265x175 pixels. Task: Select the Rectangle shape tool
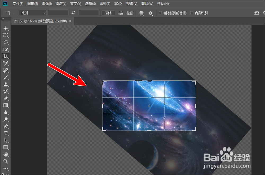pos(6,147)
